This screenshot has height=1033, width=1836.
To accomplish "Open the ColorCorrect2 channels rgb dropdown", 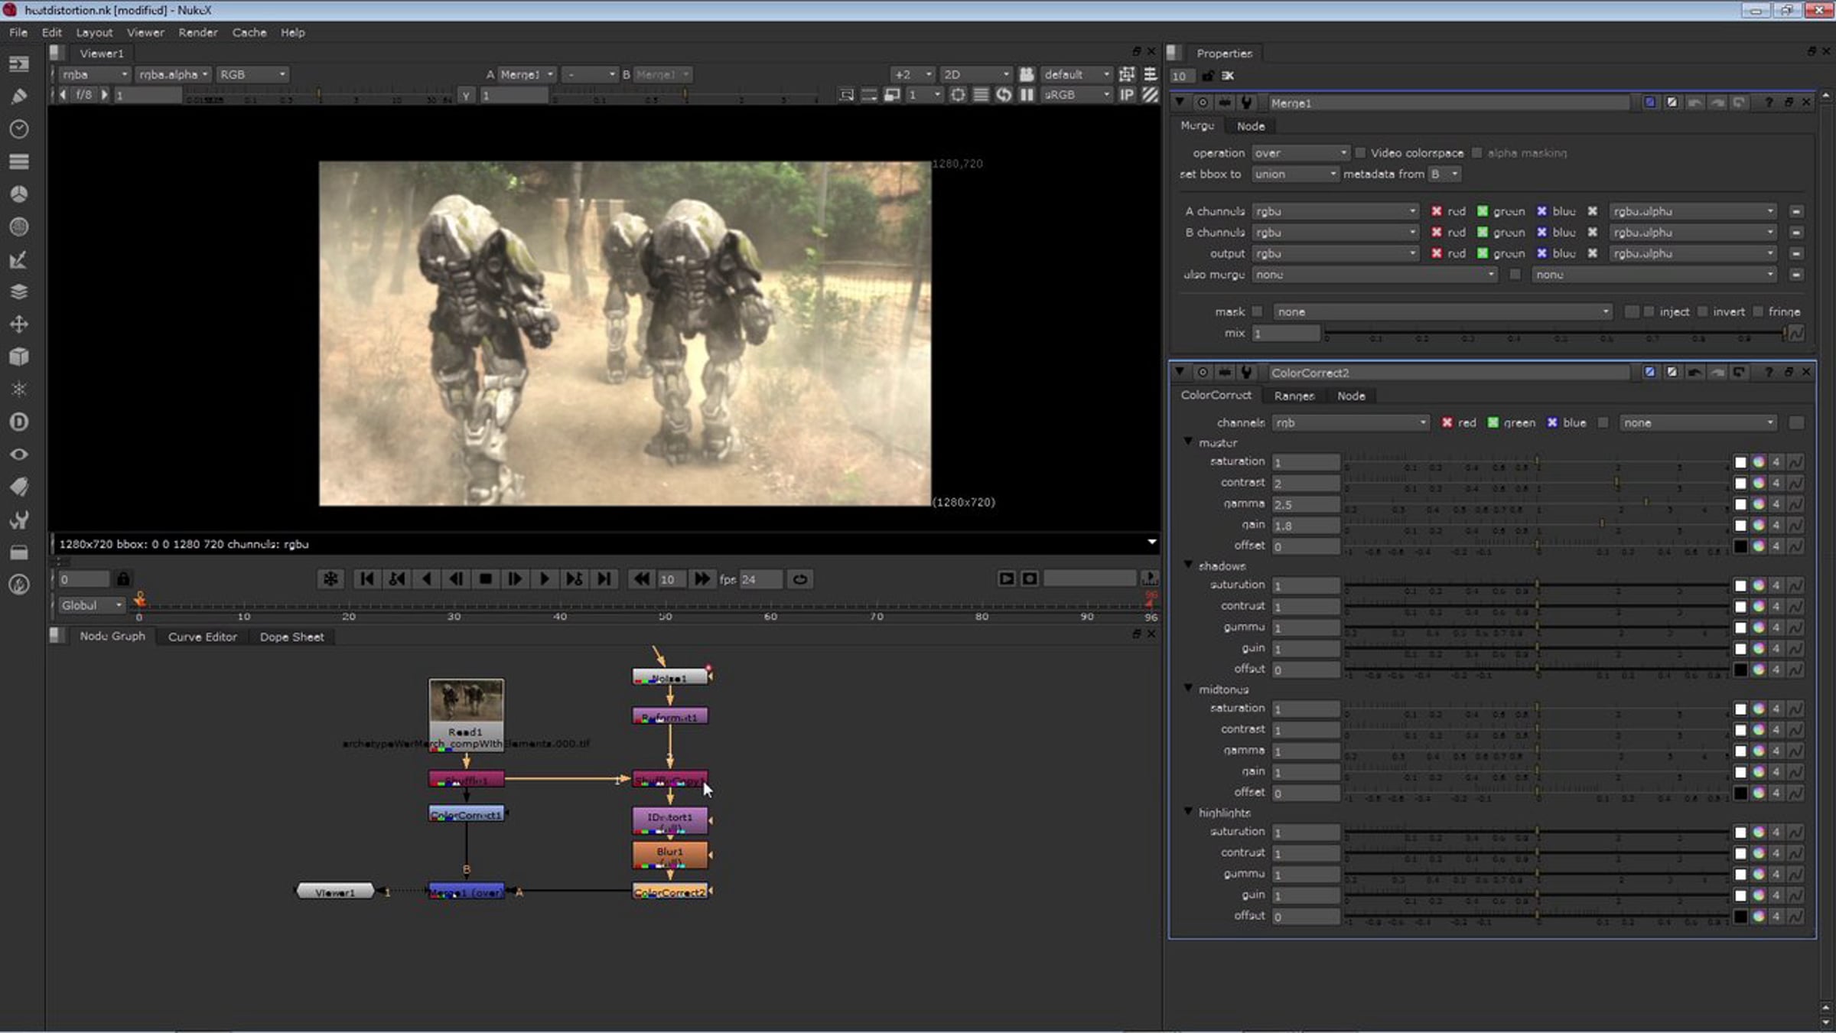I will [1350, 422].
